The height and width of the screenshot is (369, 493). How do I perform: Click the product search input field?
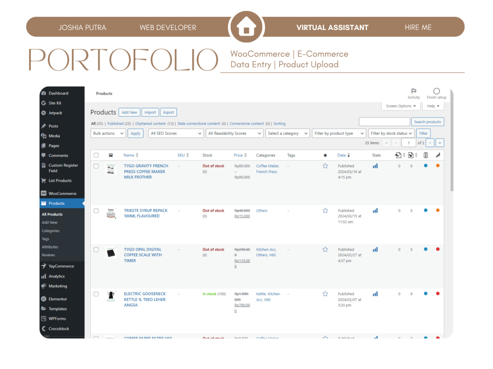(x=384, y=122)
